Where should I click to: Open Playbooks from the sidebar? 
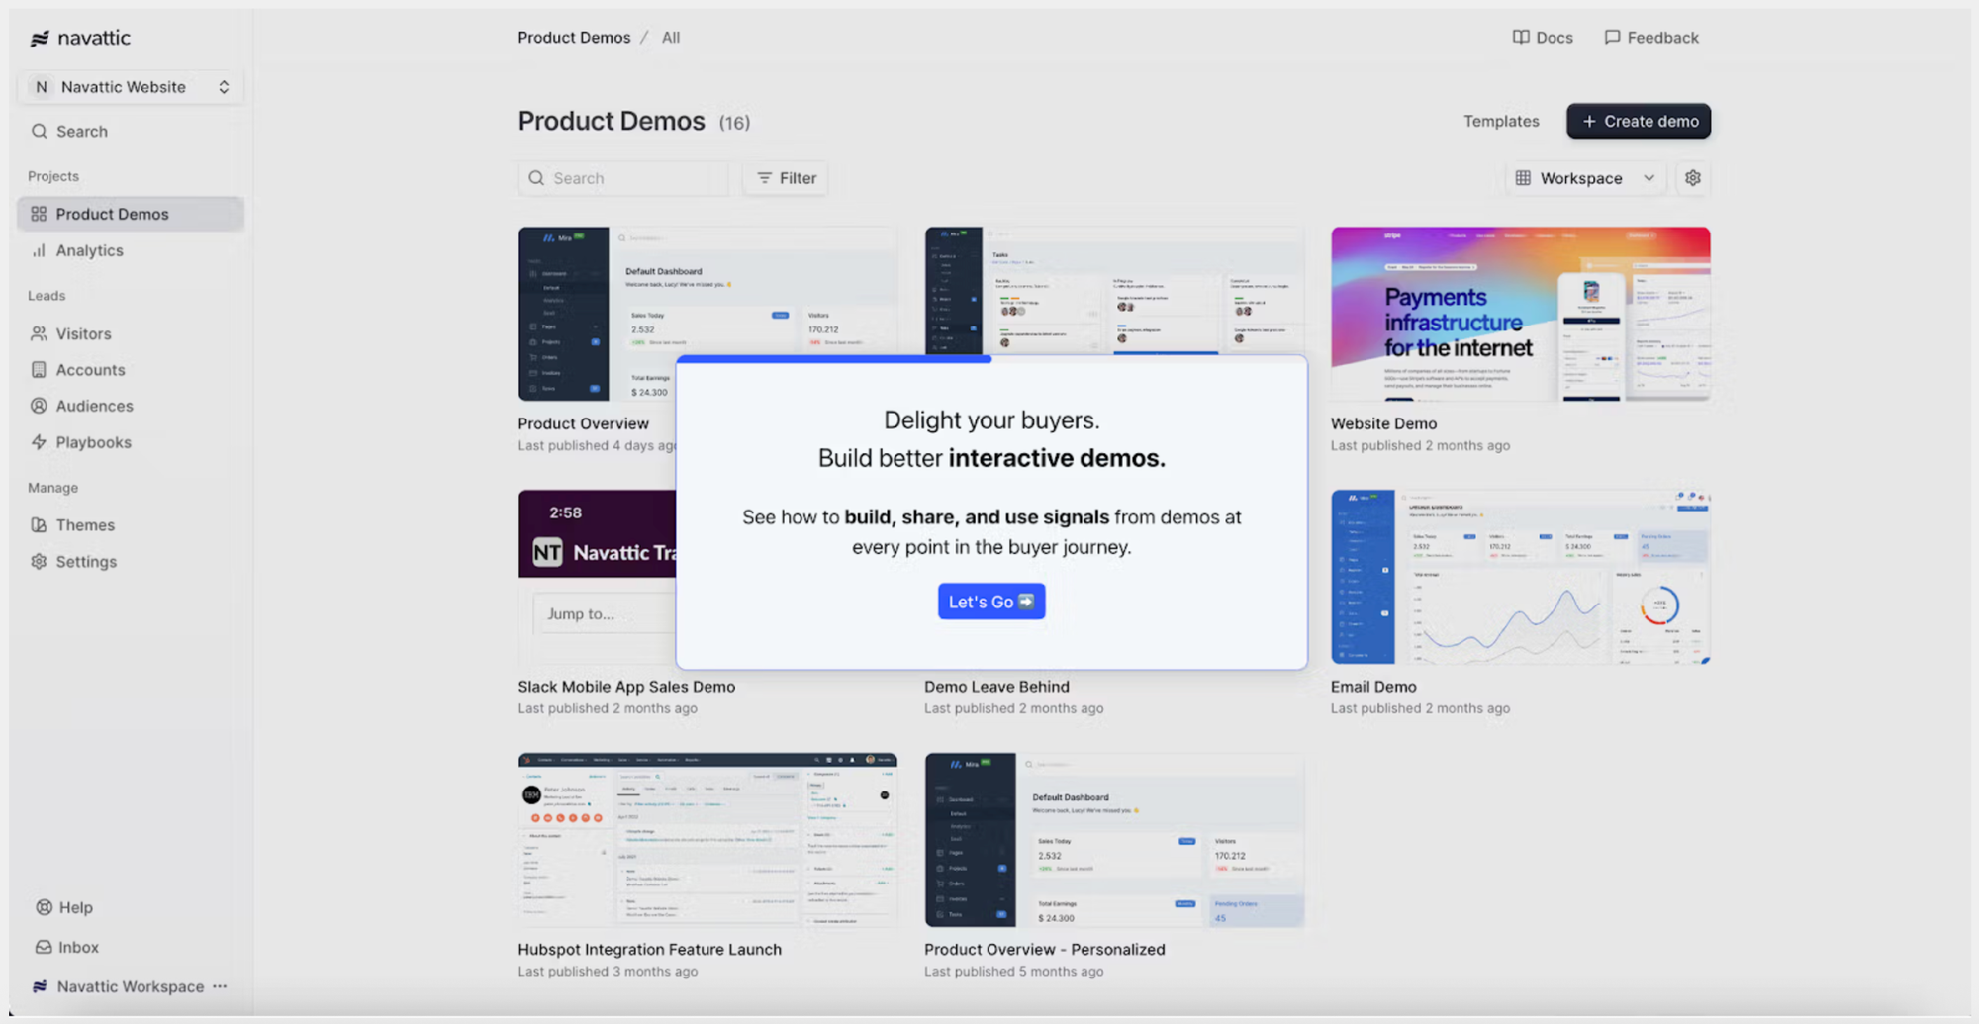tap(131, 442)
